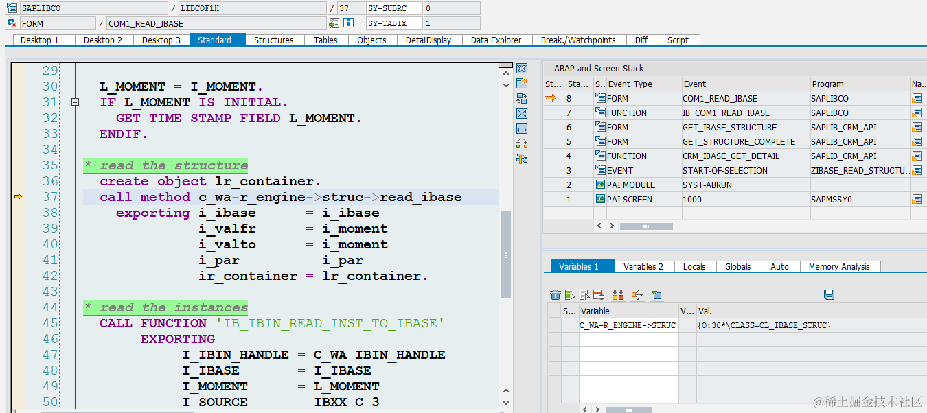This screenshot has height=413, width=927.
Task: Click the SY-TABIX value field
Action: pos(451,23)
